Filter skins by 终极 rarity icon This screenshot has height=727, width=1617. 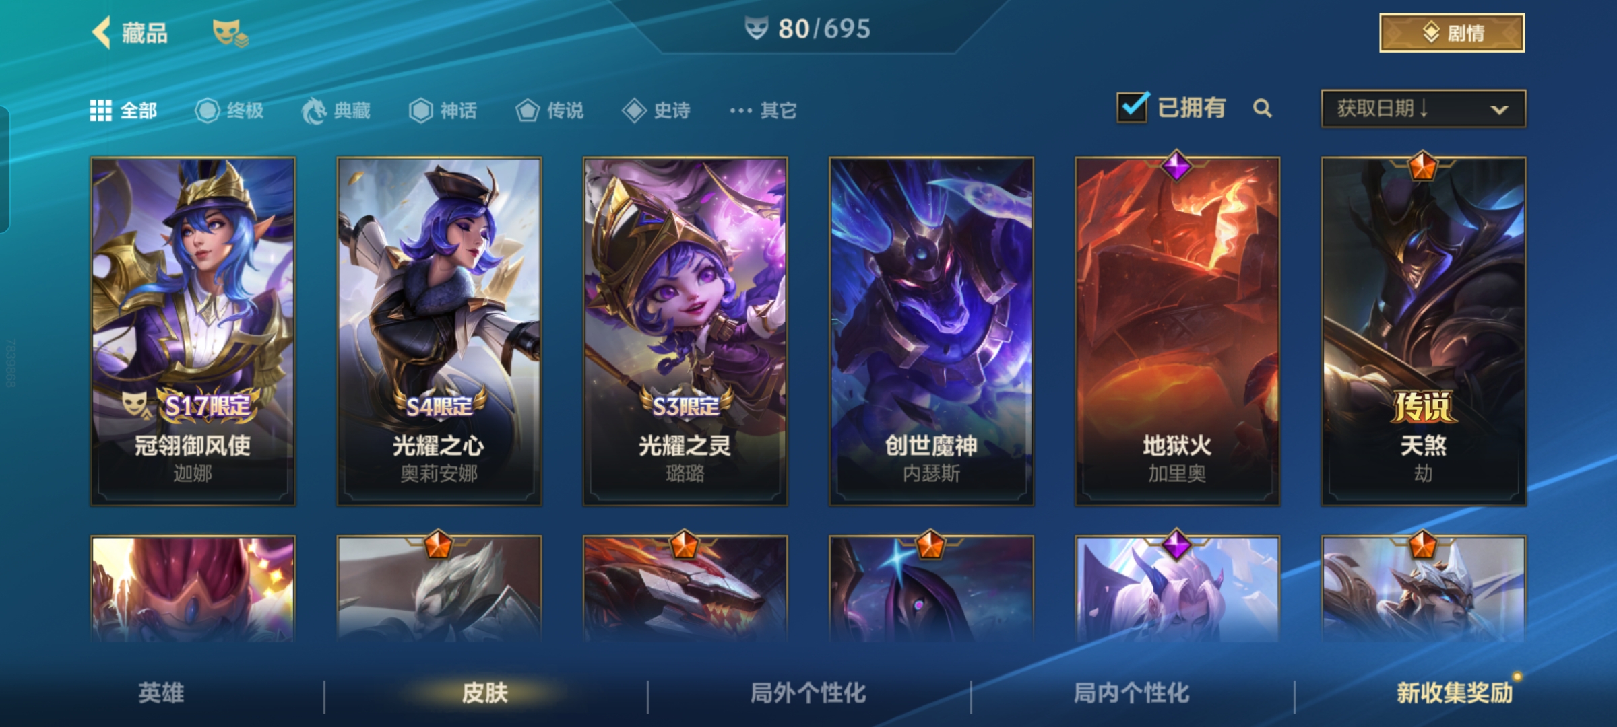point(208,110)
